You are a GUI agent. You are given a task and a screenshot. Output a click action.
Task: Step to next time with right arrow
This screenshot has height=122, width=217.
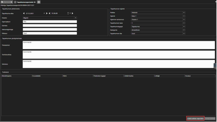tap(73, 13)
